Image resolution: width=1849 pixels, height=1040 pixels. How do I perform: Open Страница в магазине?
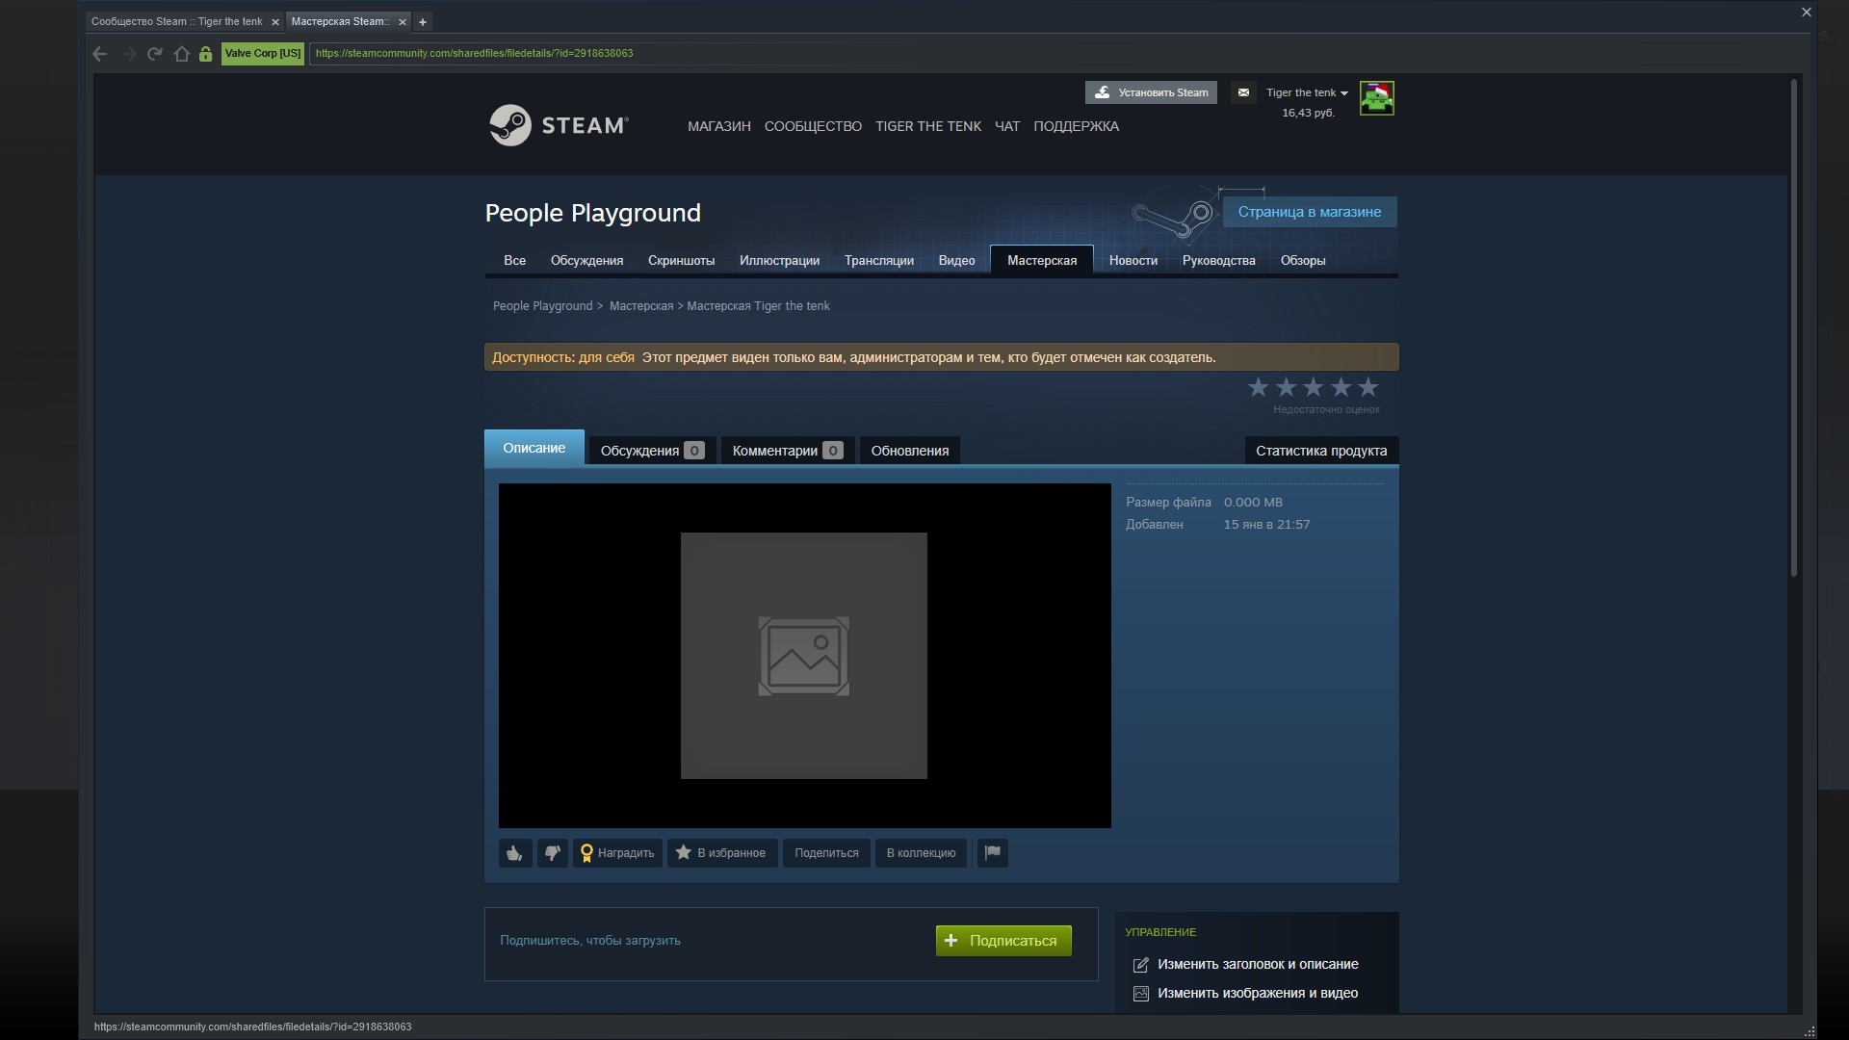(x=1308, y=212)
